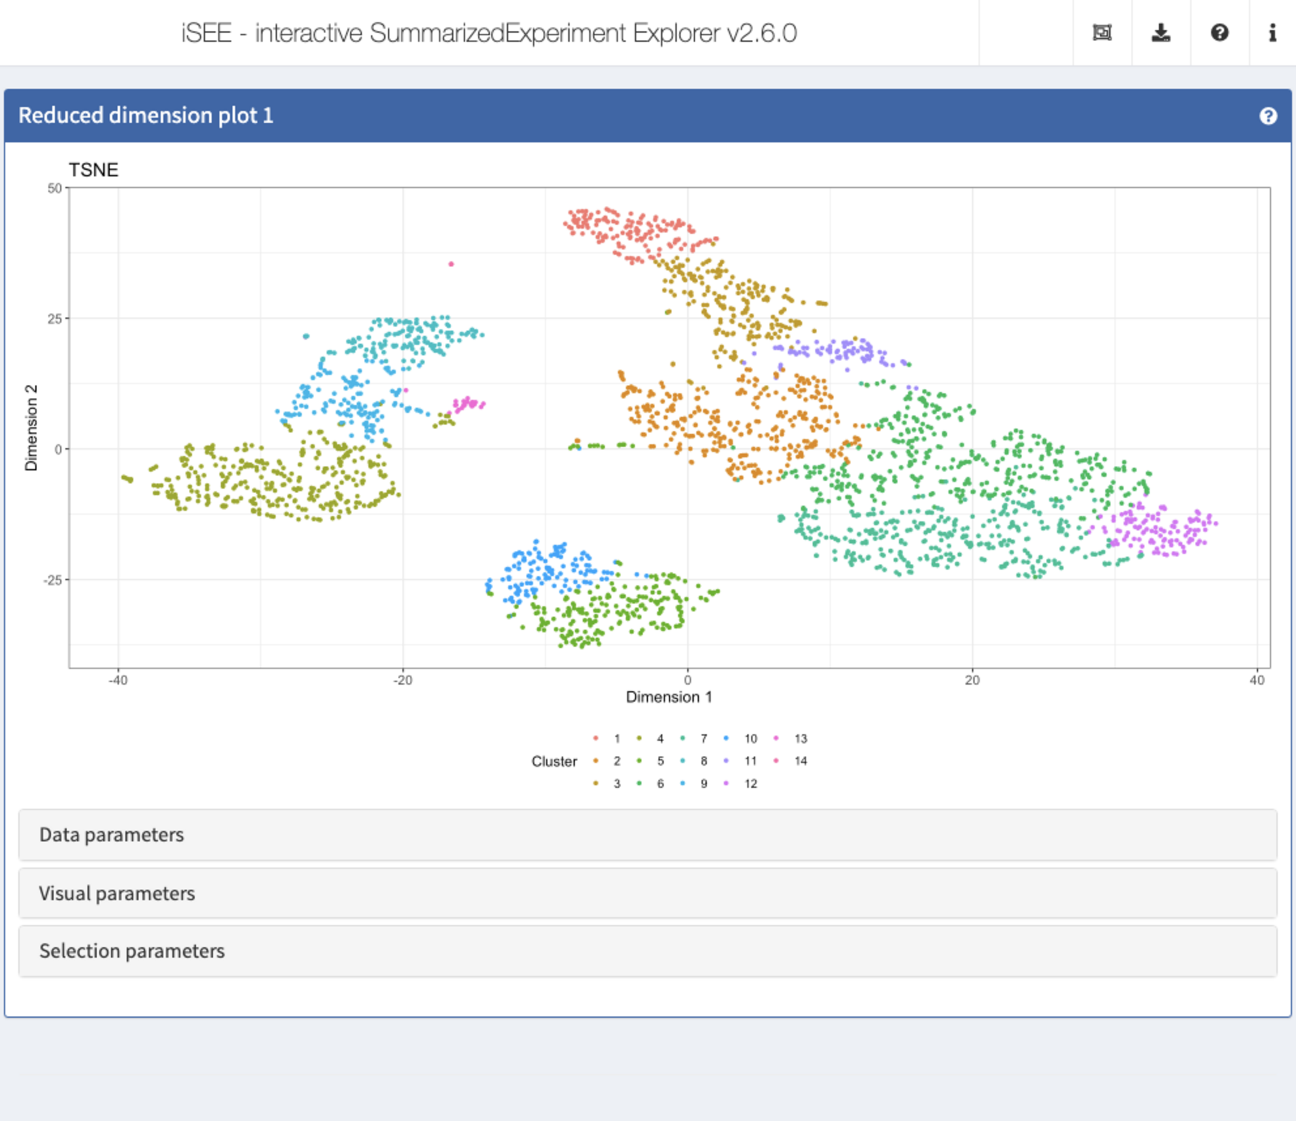The width and height of the screenshot is (1296, 1121).
Task: Click the isolated pink point near top left
Action: click(451, 264)
